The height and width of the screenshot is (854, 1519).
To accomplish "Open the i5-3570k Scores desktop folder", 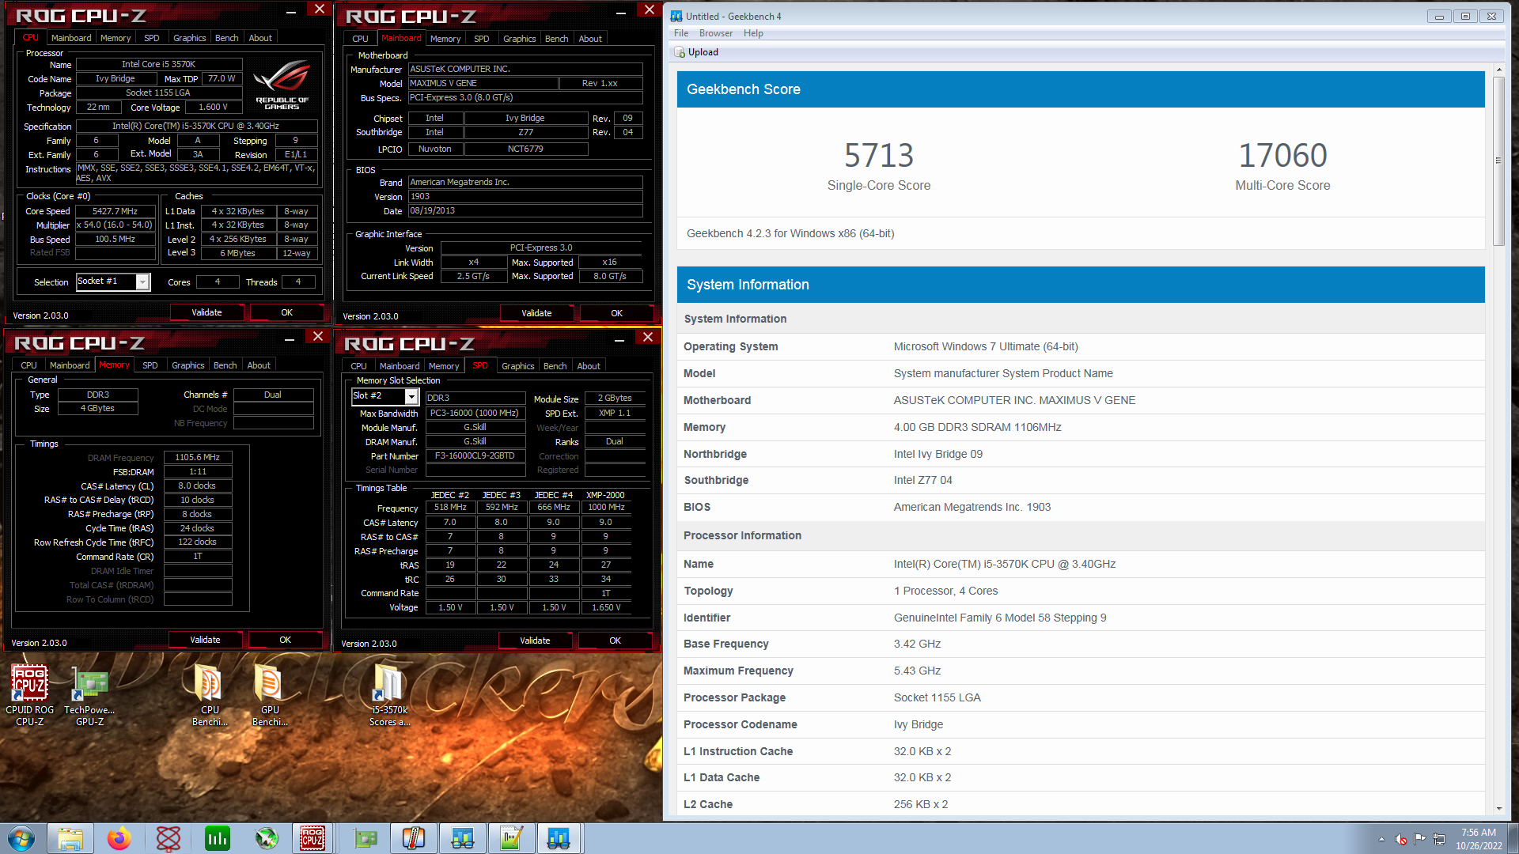I will tap(389, 694).
